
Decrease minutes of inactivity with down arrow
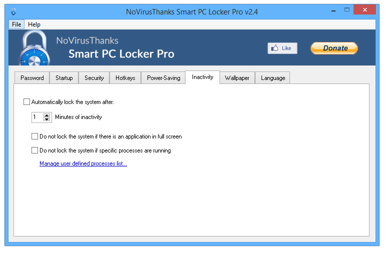tap(47, 119)
